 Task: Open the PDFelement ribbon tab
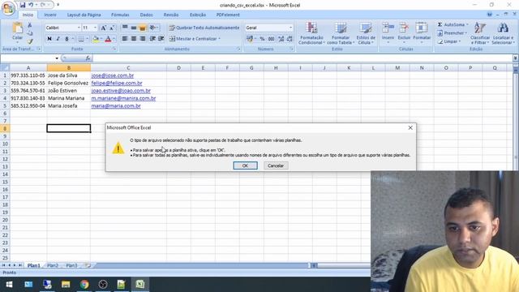click(x=228, y=15)
